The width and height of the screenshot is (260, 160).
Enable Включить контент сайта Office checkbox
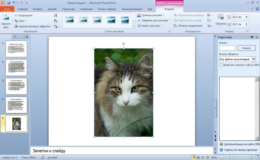(221, 65)
